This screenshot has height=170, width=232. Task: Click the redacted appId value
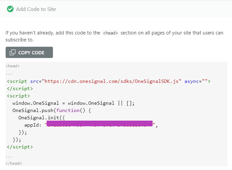[x=100, y=124]
